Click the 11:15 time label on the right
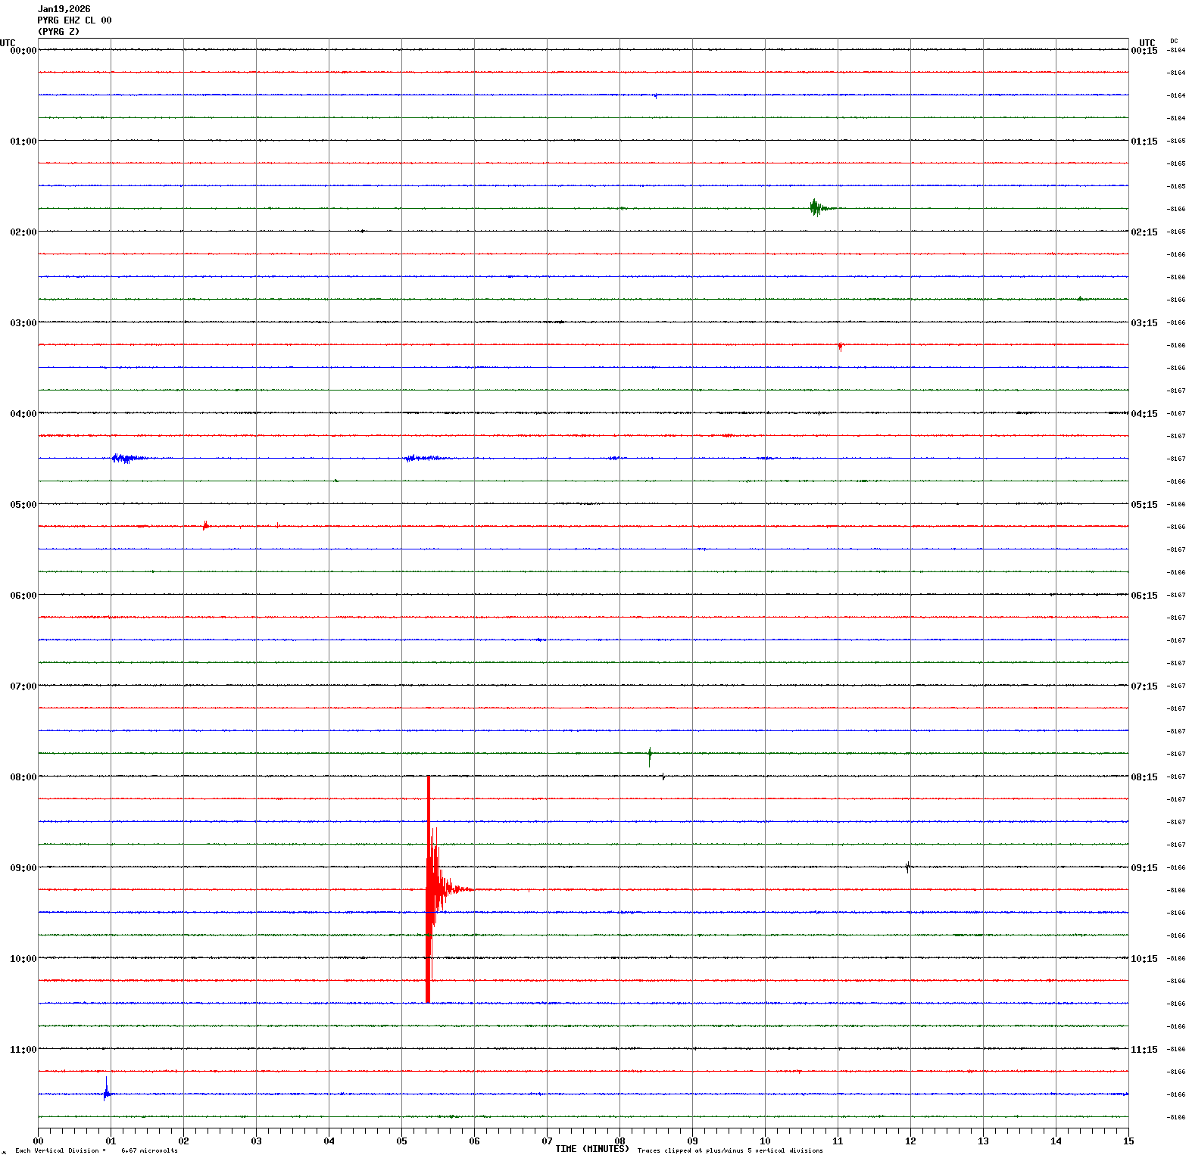Viewport: 1189px width, 1161px height. coord(1144,1050)
